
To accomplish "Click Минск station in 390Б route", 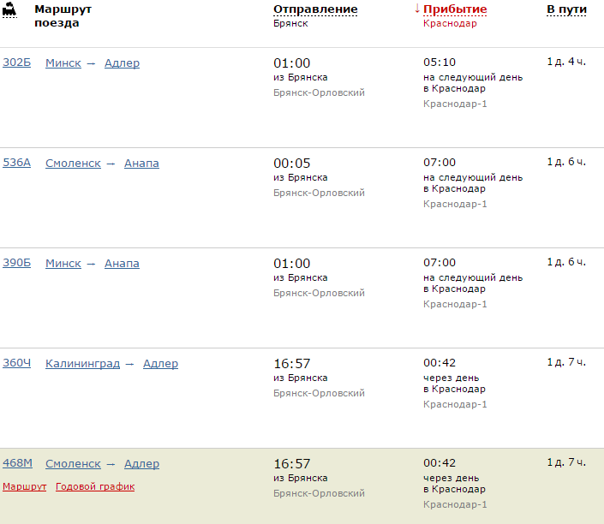I will [x=63, y=264].
